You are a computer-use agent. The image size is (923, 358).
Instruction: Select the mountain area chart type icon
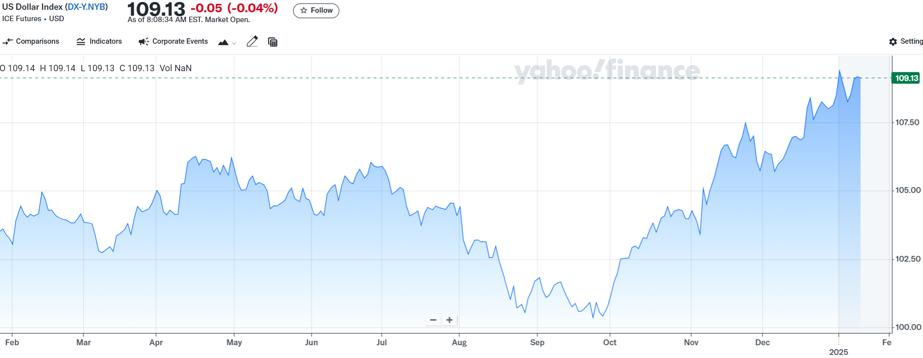pyautogui.click(x=223, y=42)
